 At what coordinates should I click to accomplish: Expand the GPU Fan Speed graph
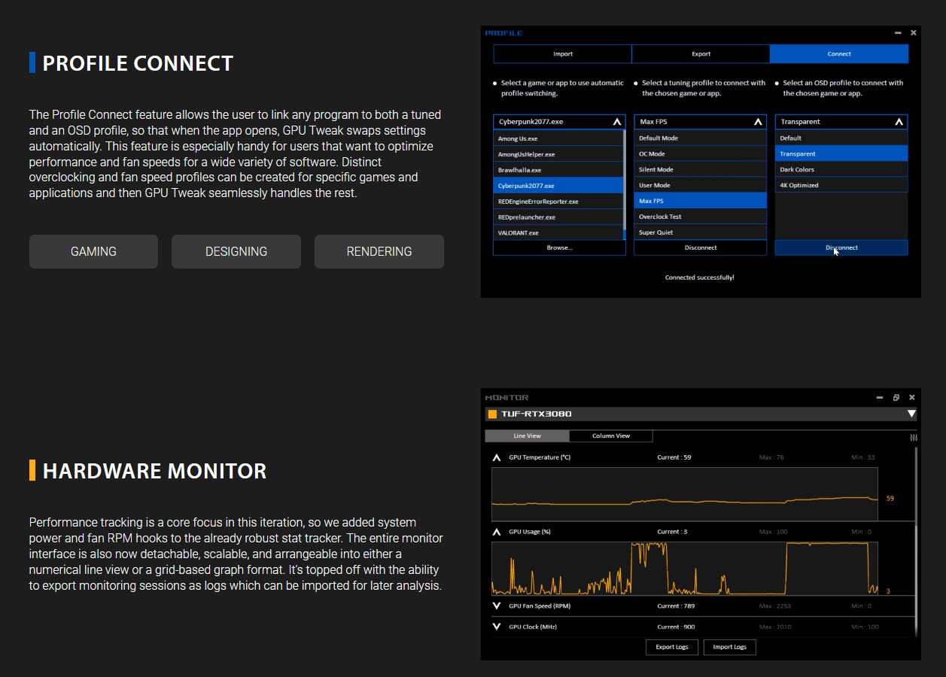pos(496,606)
